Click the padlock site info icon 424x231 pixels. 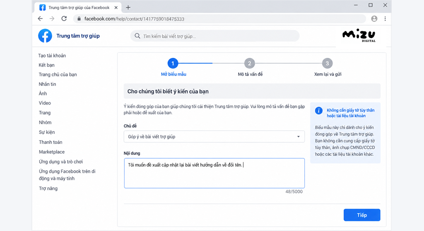[x=79, y=19]
